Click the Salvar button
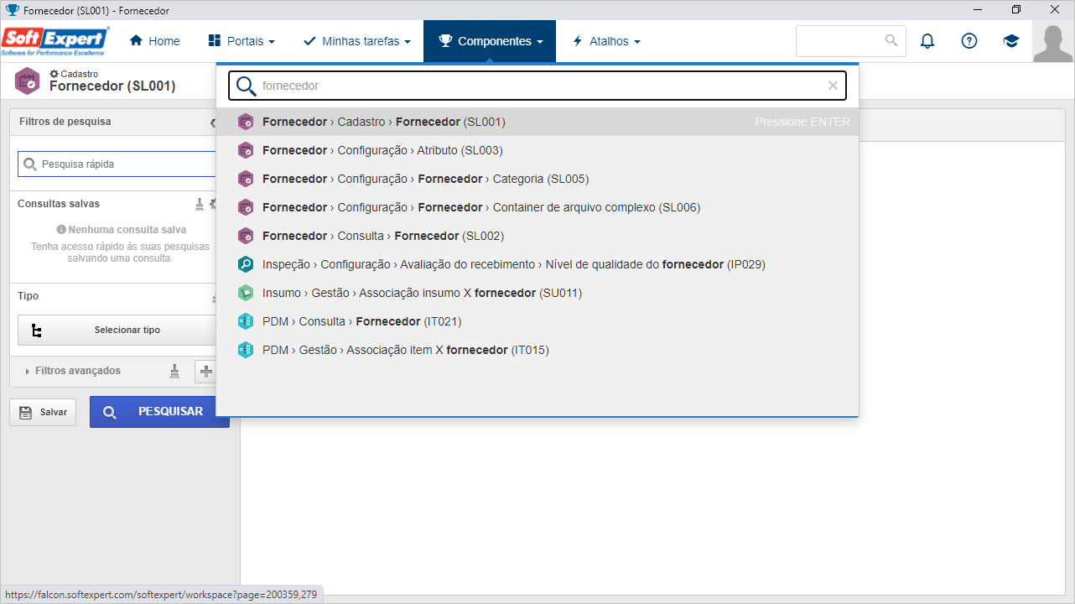This screenshot has height=604, width=1075. click(x=43, y=412)
